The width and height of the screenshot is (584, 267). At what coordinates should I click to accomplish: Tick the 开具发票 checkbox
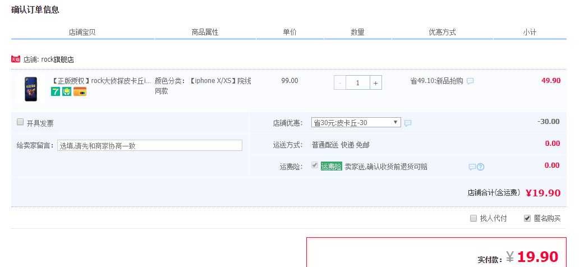[20, 122]
